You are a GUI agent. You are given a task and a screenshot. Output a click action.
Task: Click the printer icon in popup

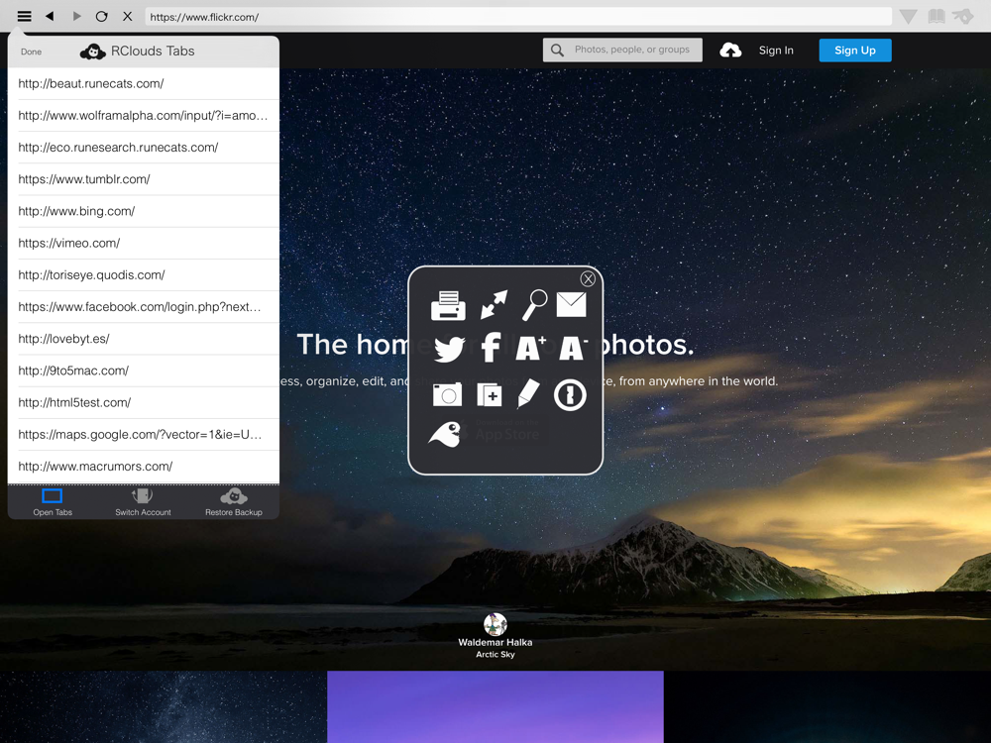448,305
